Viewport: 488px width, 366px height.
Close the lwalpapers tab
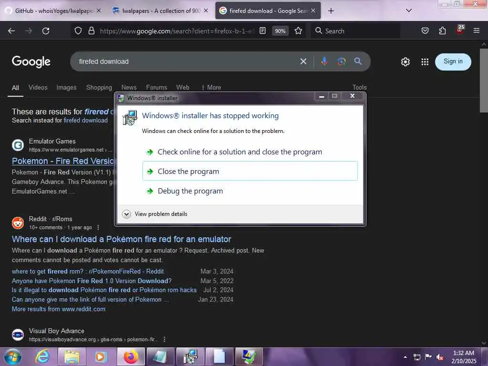(x=206, y=10)
